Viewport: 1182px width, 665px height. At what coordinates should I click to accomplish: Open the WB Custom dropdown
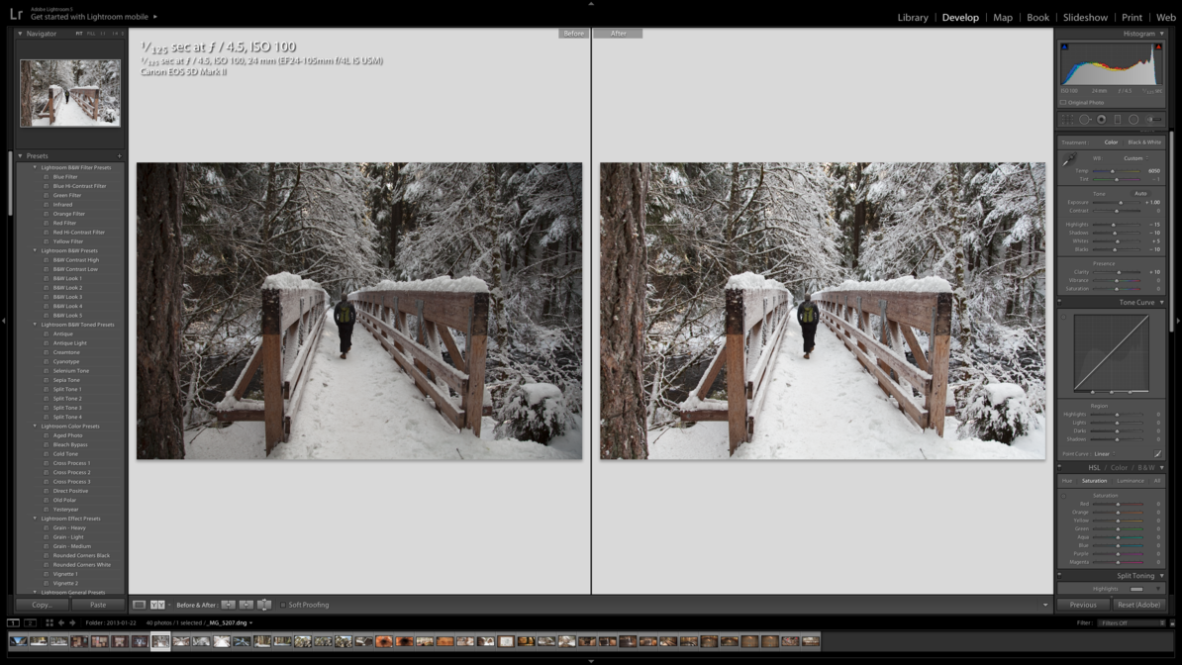click(1134, 158)
